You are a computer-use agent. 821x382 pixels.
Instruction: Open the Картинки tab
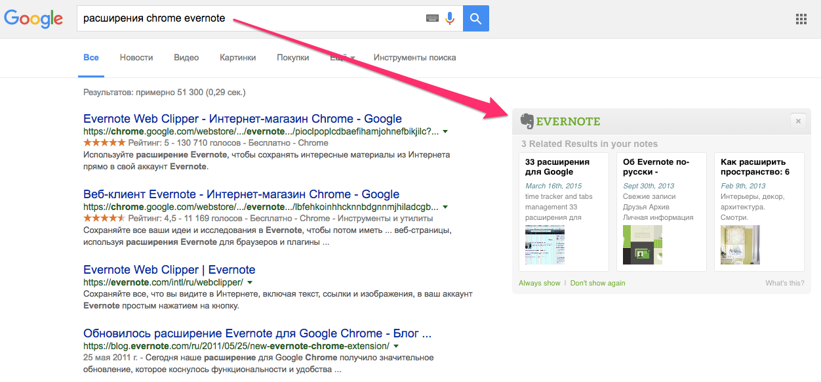(238, 58)
